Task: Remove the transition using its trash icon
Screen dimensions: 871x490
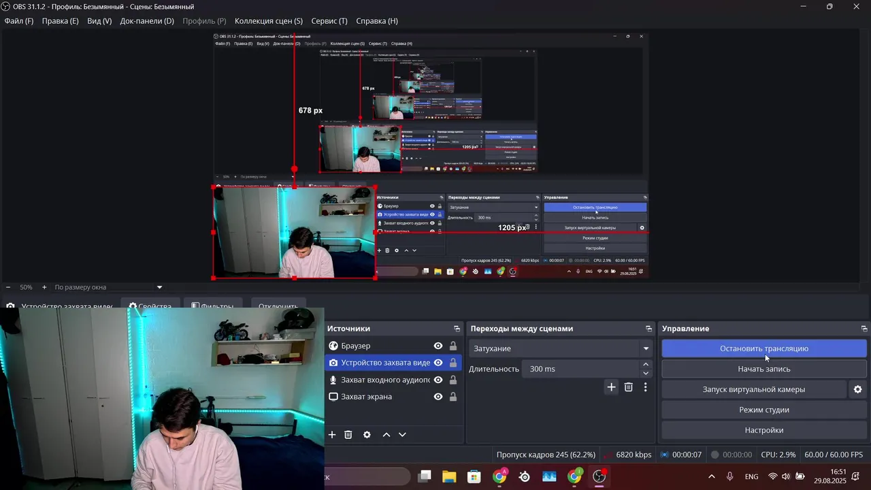Action: 629,387
